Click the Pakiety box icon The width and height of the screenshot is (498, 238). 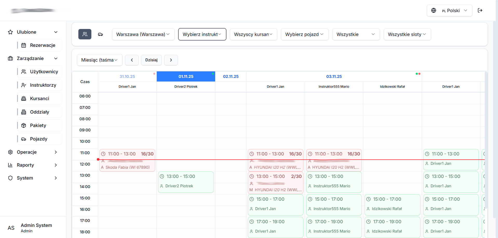[x=24, y=125]
